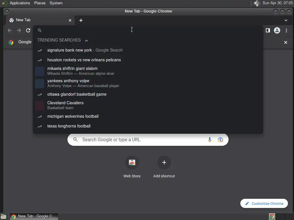
Task: Dismiss the Google bar with the X
Action: coord(286,42)
